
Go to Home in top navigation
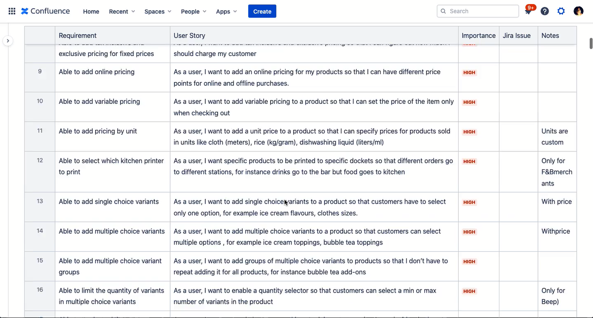91,12
